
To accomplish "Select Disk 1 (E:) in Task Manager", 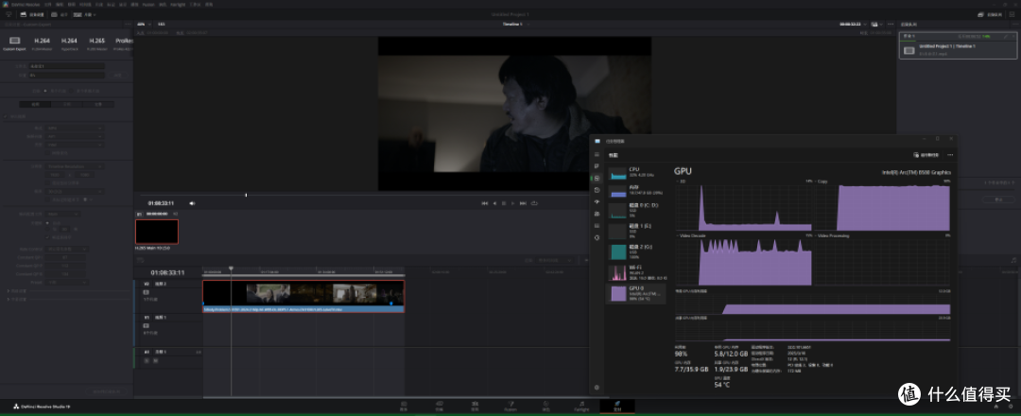I will [x=635, y=230].
